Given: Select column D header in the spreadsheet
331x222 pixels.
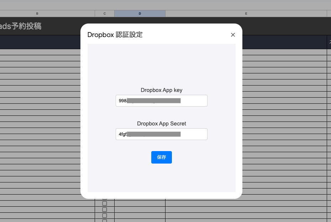Looking at the screenshot, I should coord(140,14).
